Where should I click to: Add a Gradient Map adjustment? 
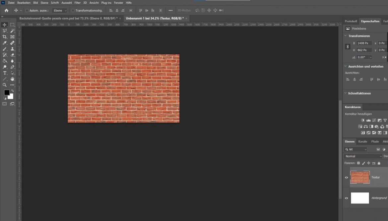[x=385, y=133]
